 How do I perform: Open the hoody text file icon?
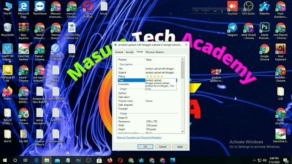[x=104, y=8]
